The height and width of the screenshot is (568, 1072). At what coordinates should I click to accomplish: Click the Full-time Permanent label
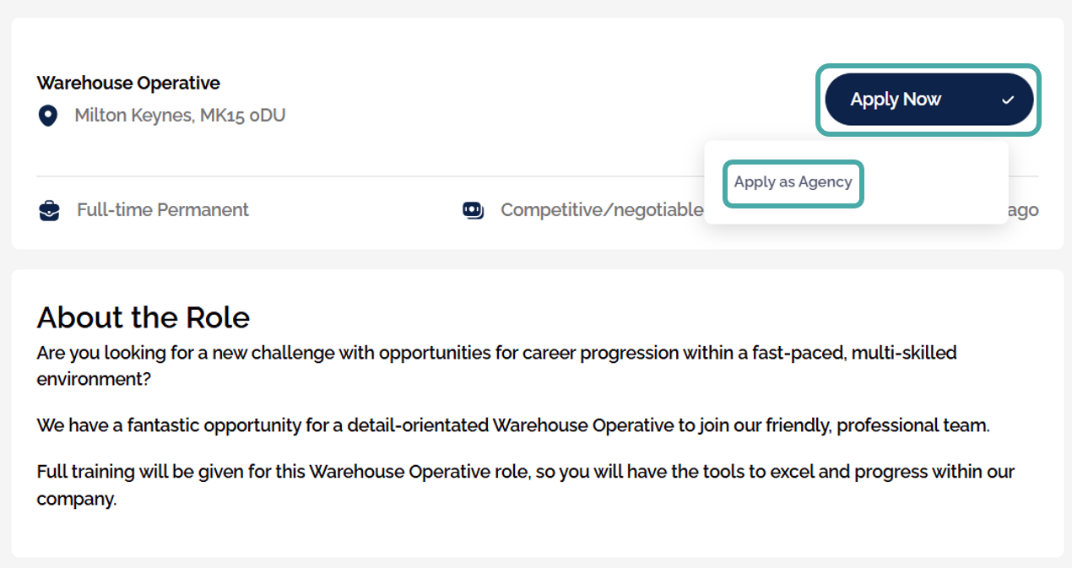(163, 209)
